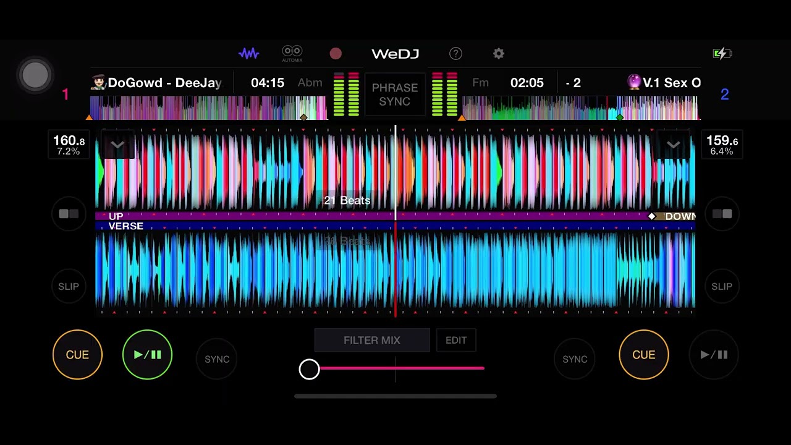The image size is (791, 445).
Task: Start recording with the red record button
Action: [336, 54]
